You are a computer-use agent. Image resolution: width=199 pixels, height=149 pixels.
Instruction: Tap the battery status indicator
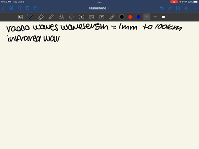196,2
